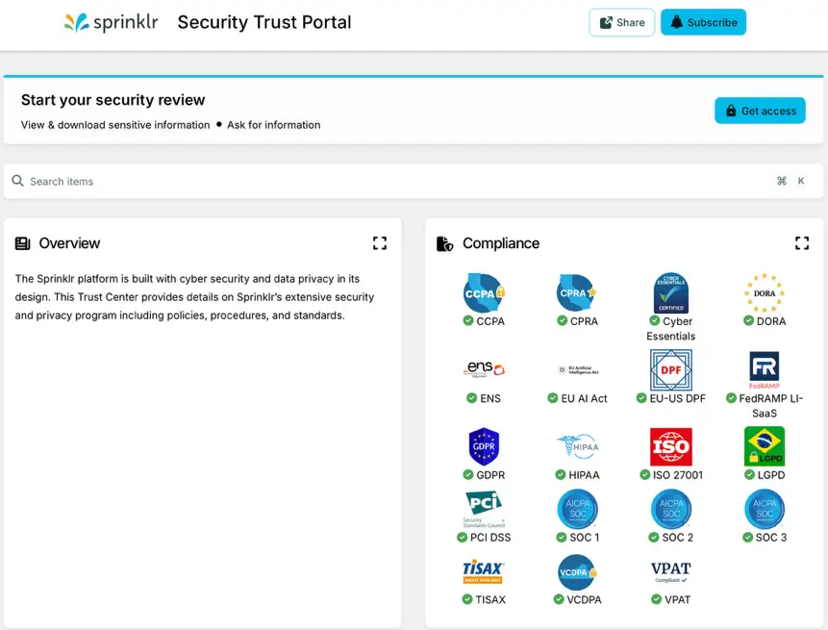Click the Cyber Essentials label text
The height and width of the screenshot is (630, 828).
670,329
